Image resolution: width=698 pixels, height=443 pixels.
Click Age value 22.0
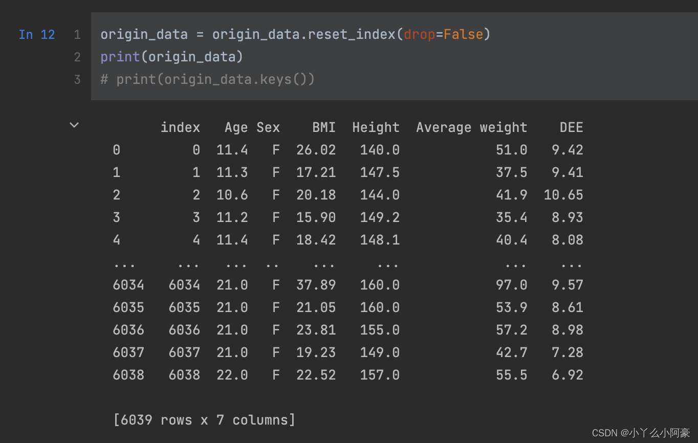[x=232, y=375]
